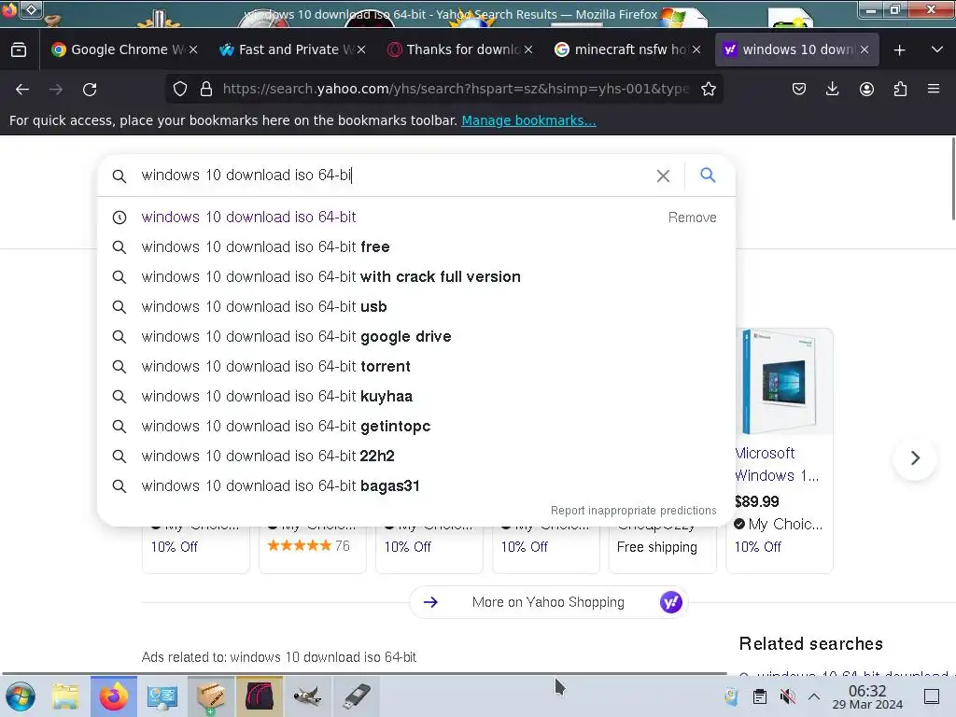Click the page vertical scrollbar
956x717 pixels.
click(x=951, y=179)
